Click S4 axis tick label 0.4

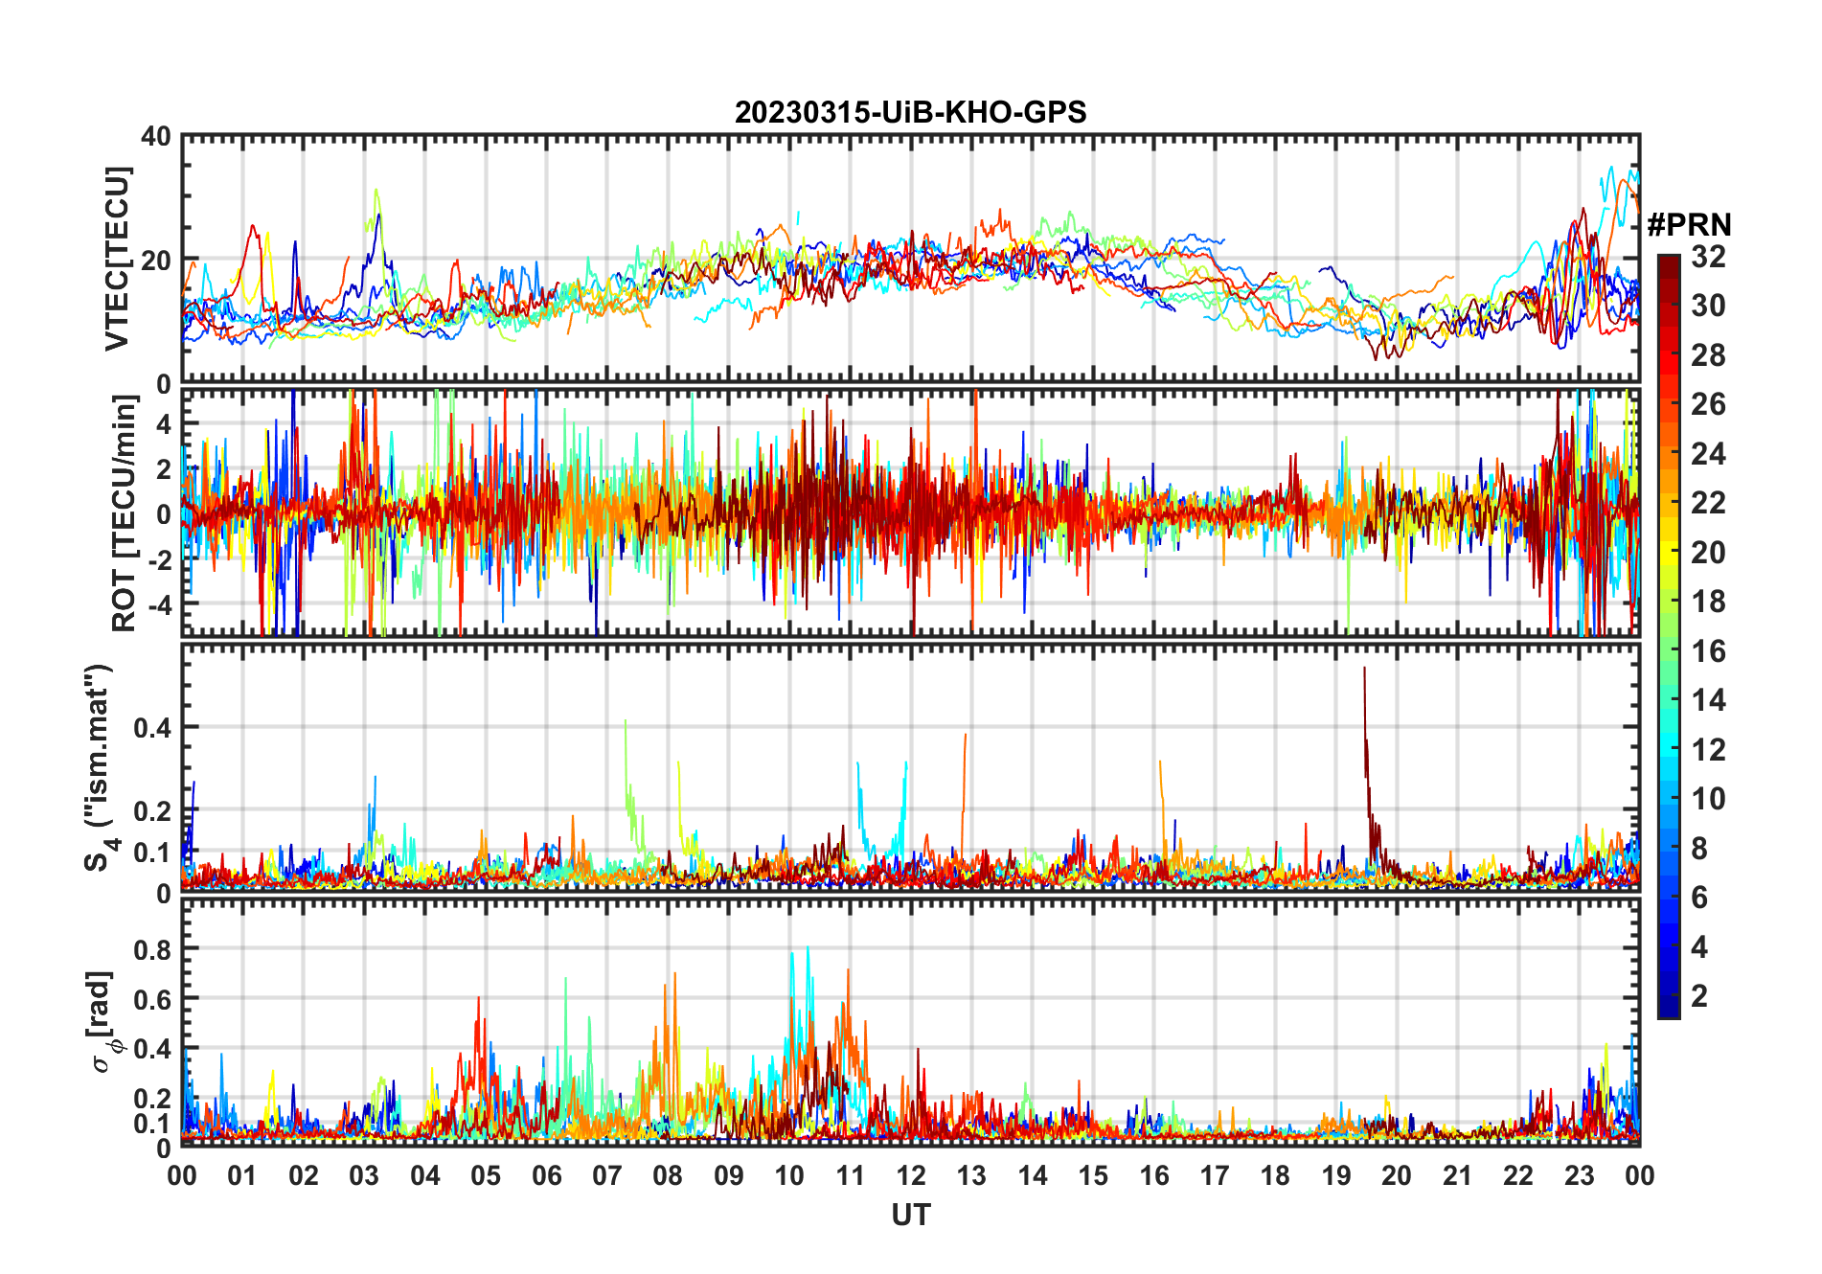(x=152, y=728)
